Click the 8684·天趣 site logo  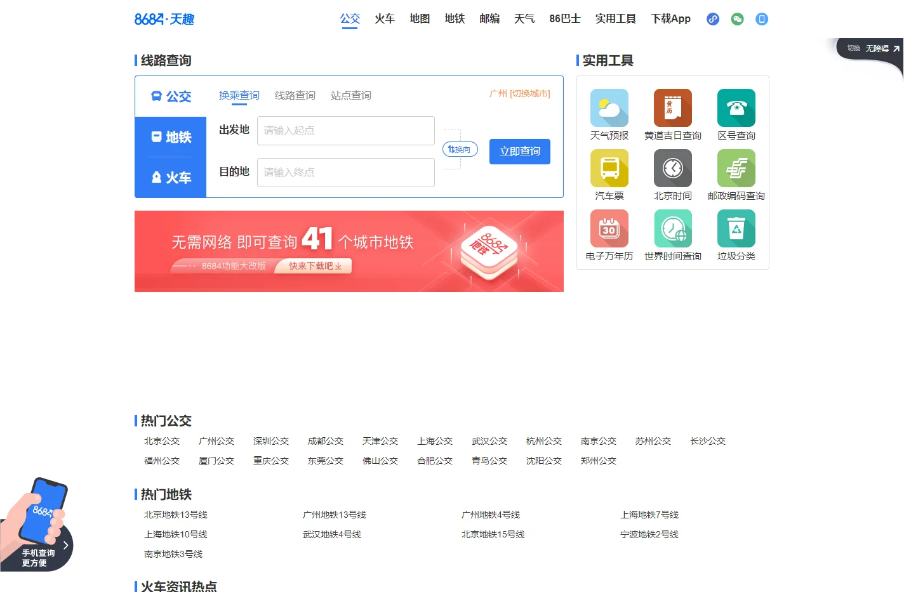pyautogui.click(x=164, y=19)
